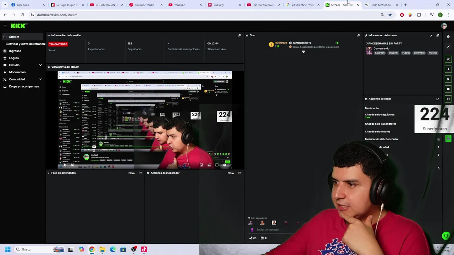Pop out the Acciones de moderador panel
The width and height of the screenshot is (454, 255).
239,173
